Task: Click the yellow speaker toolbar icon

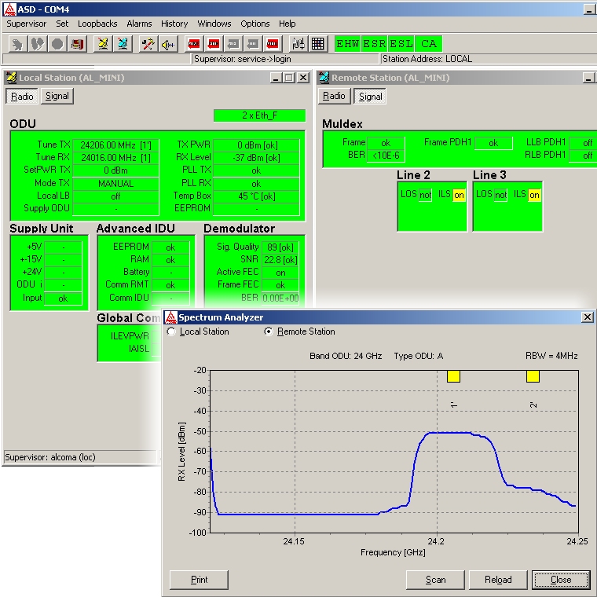Action: pos(168,44)
